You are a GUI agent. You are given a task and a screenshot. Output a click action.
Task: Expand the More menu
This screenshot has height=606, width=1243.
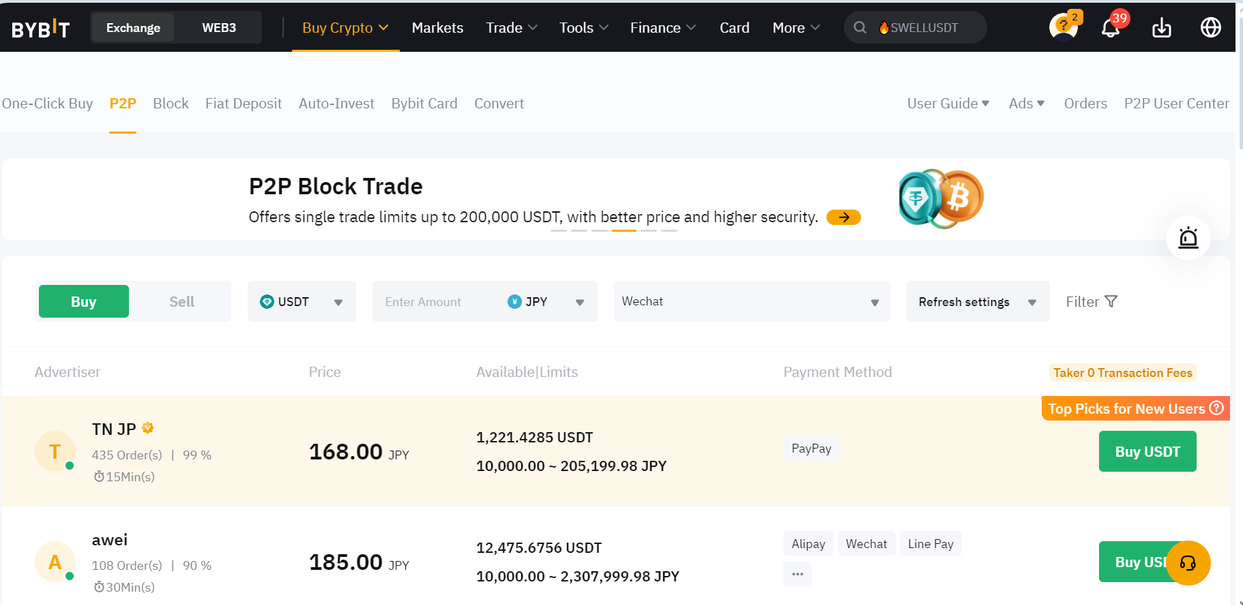[796, 28]
